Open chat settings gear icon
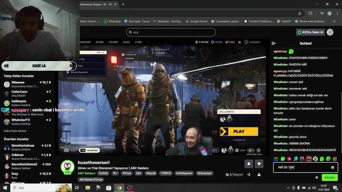Image resolution: width=342 pixels, height=192 pixels. pos(317,178)
